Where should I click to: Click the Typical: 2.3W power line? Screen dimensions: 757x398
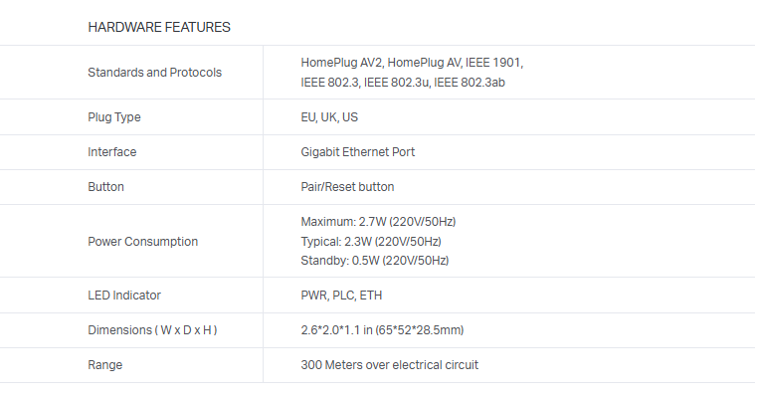pos(371,242)
